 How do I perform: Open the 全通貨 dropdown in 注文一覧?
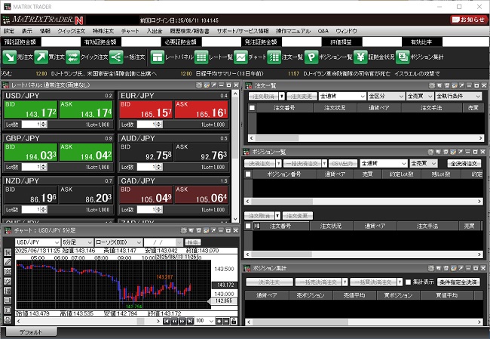342,96
